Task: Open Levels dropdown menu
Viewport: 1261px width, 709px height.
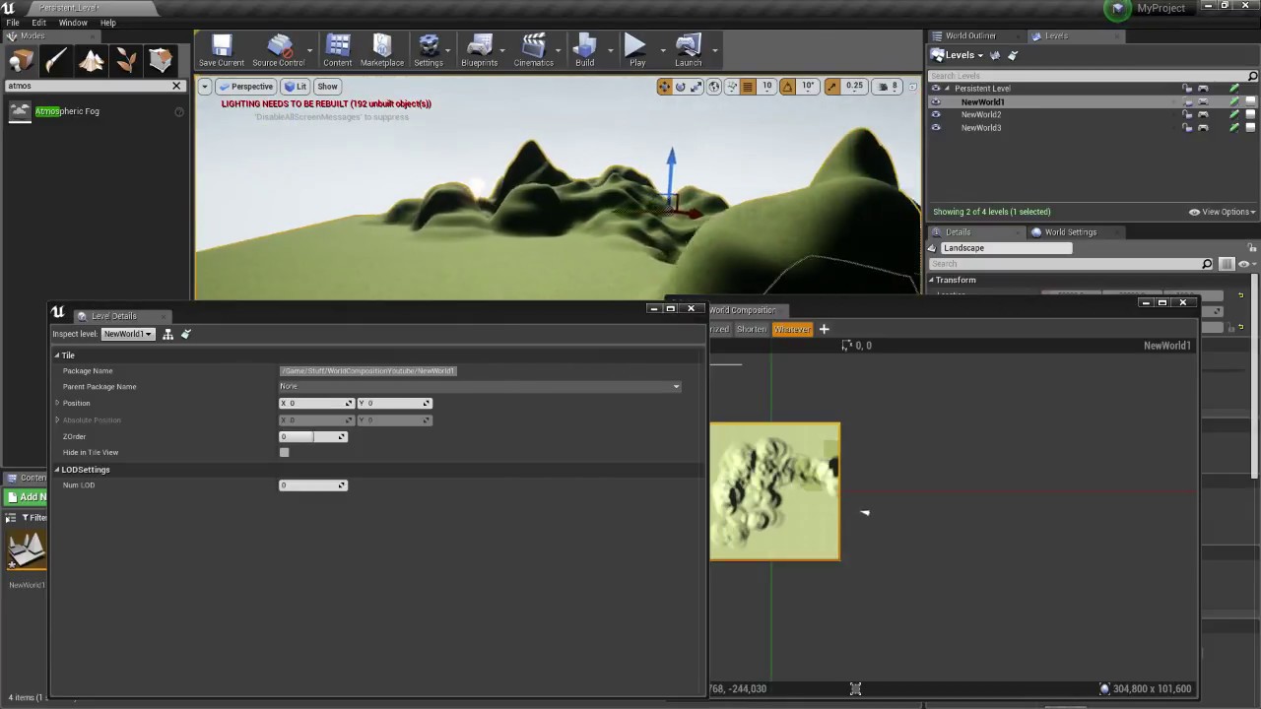Action: 958,55
